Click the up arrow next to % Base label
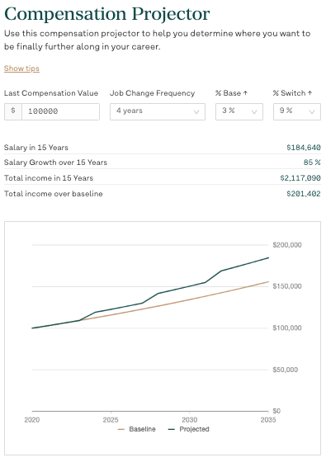 point(245,93)
